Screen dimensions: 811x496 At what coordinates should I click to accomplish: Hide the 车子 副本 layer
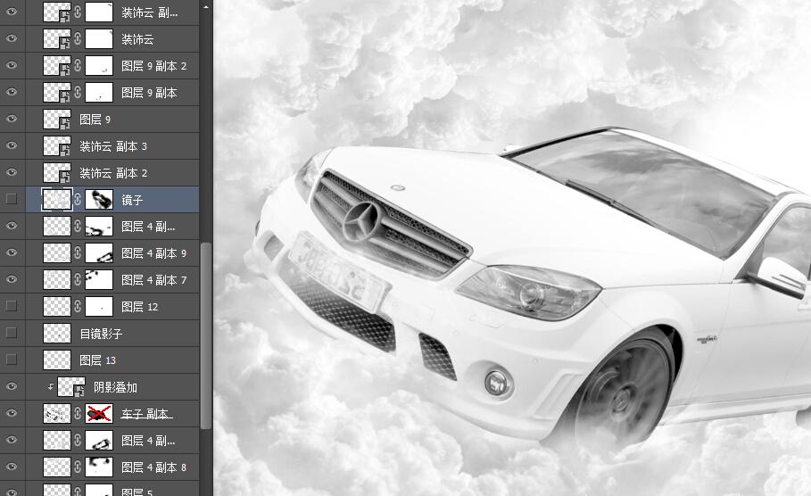[x=12, y=413]
